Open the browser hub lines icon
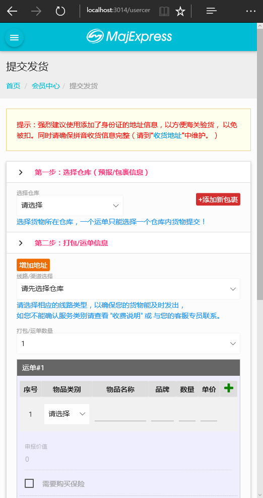 [x=211, y=11]
